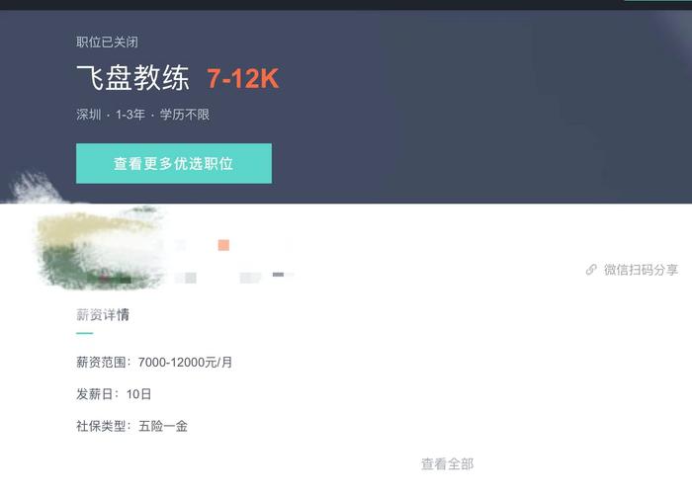Select the 薪资详情 tab heading
The height and width of the screenshot is (498, 692).
click(103, 314)
